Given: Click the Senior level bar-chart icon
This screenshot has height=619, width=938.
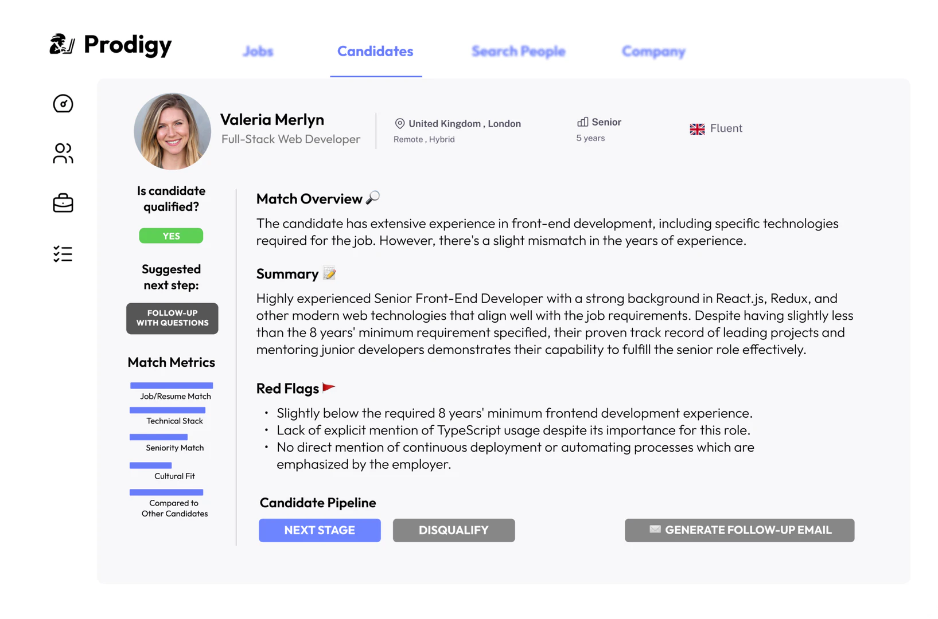Looking at the screenshot, I should pyautogui.click(x=582, y=122).
